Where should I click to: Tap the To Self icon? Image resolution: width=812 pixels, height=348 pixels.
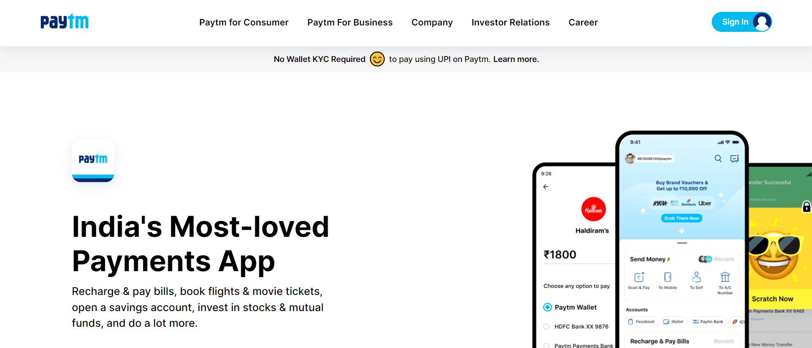tap(696, 277)
